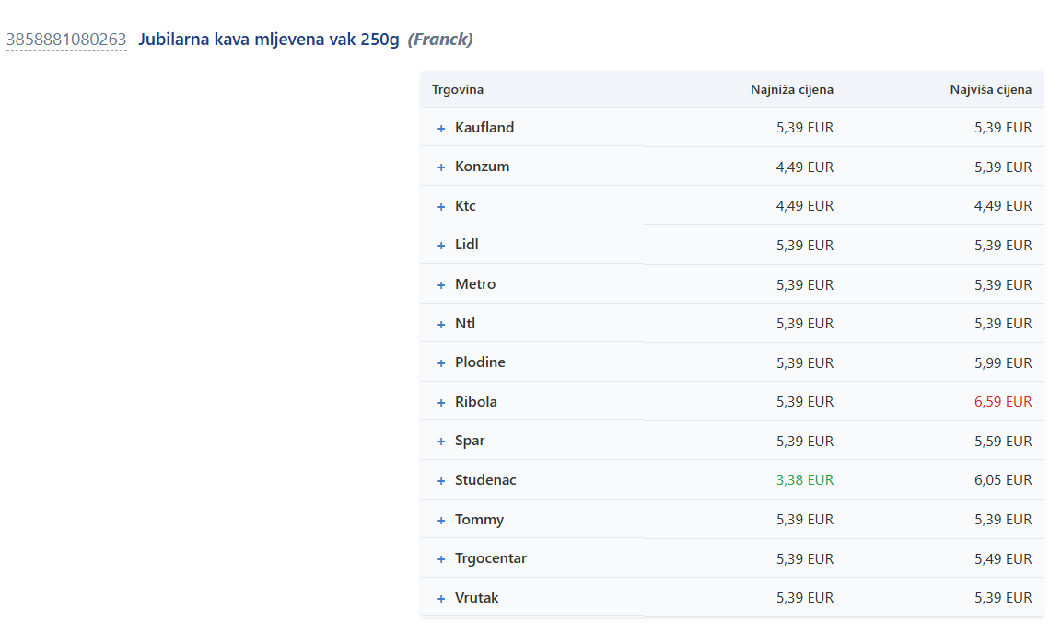Click the green 3,38 EUR lowest price
1061x632 pixels.
804,480
